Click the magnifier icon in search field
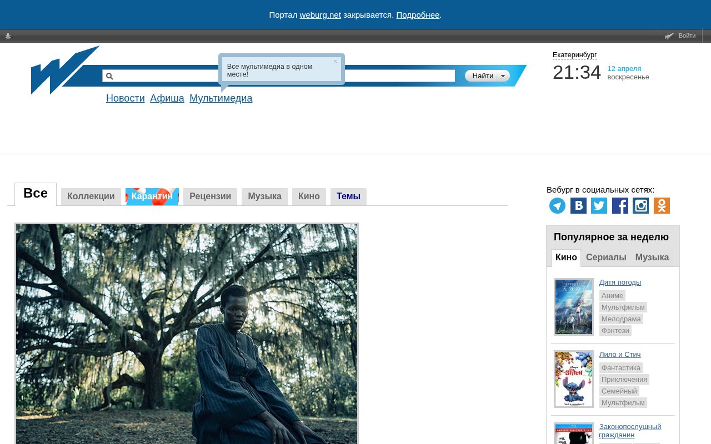711x444 pixels. click(x=109, y=76)
